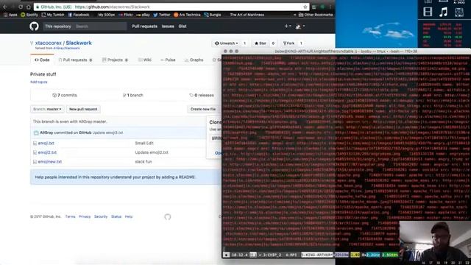Open the xtacocorex user link

click(49, 43)
